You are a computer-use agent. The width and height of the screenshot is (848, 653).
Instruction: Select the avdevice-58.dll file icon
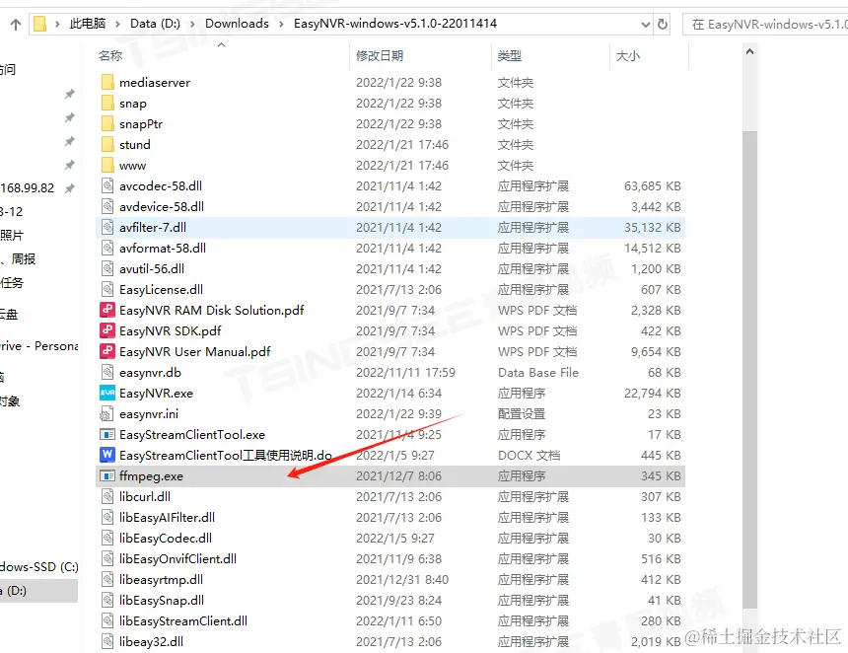coord(107,207)
